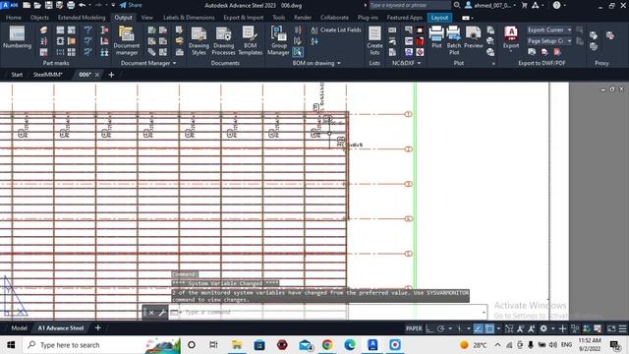Open File Explorer from taskbar

237,345
